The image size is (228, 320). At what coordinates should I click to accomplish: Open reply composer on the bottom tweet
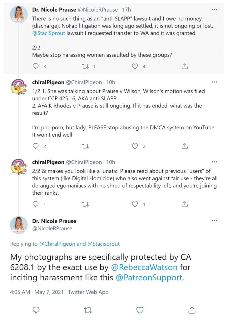coord(36,310)
